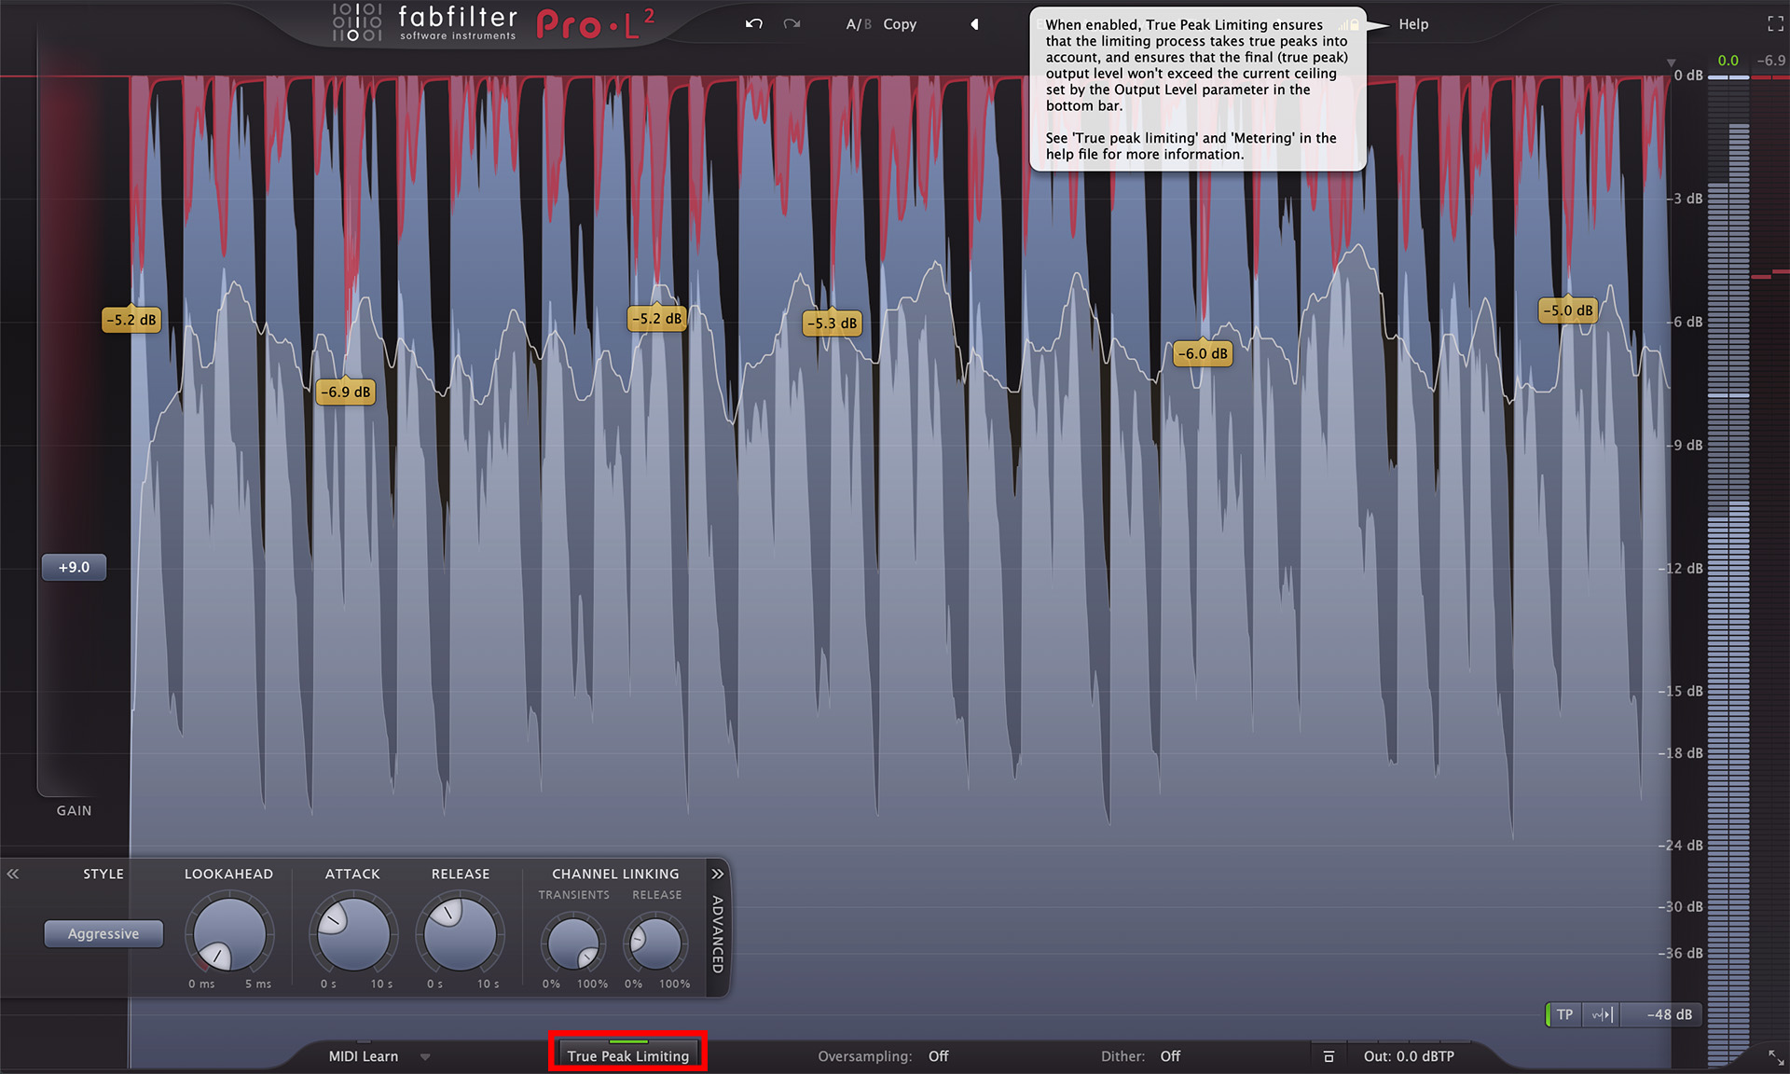Toggle the A/B state switch
The image size is (1790, 1074).
pyautogui.click(x=859, y=24)
